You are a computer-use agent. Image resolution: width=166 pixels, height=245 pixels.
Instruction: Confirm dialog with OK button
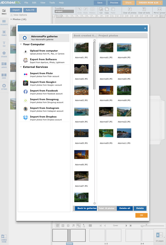(141, 215)
